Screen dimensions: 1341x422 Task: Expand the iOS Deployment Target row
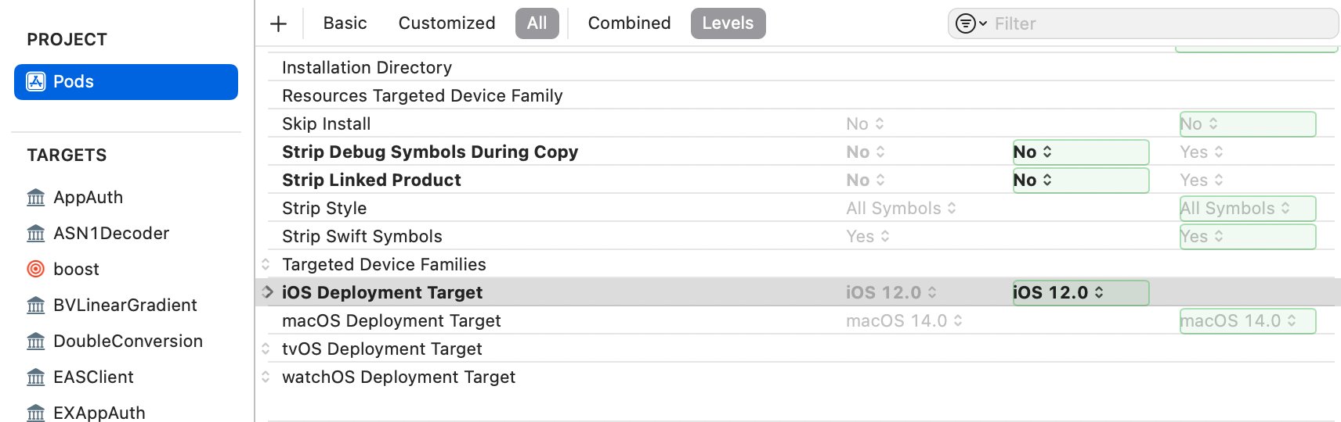(x=268, y=292)
